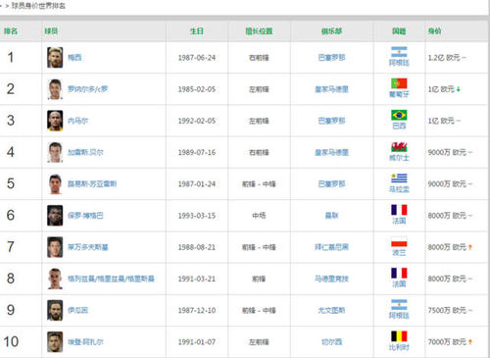The width and height of the screenshot is (490, 358).
Task: Click the Brazil flag icon
Action: pyautogui.click(x=399, y=115)
